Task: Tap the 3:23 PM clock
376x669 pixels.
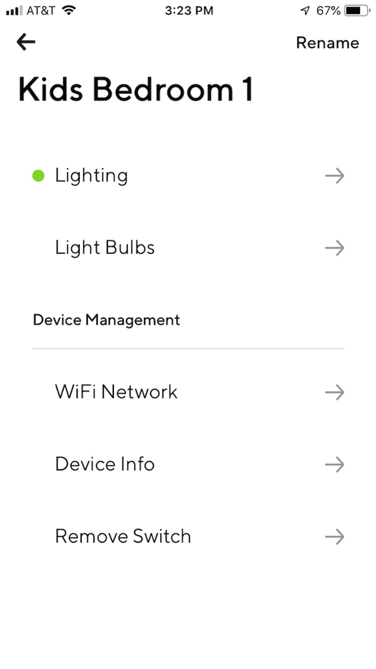Action: click(x=189, y=10)
